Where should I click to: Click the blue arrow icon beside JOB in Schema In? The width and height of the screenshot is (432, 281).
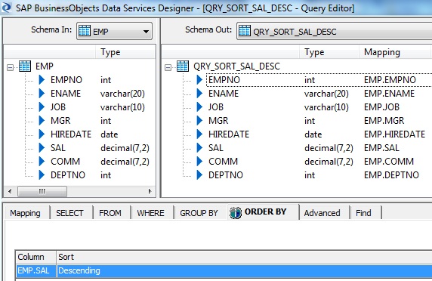[42, 107]
